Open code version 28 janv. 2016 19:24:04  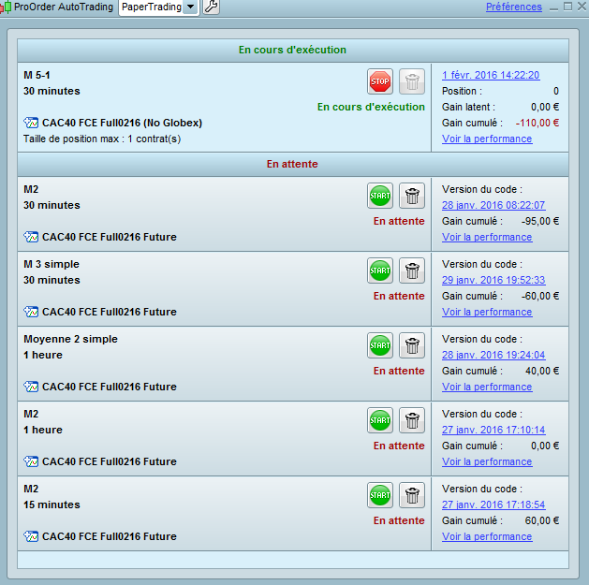(493, 355)
